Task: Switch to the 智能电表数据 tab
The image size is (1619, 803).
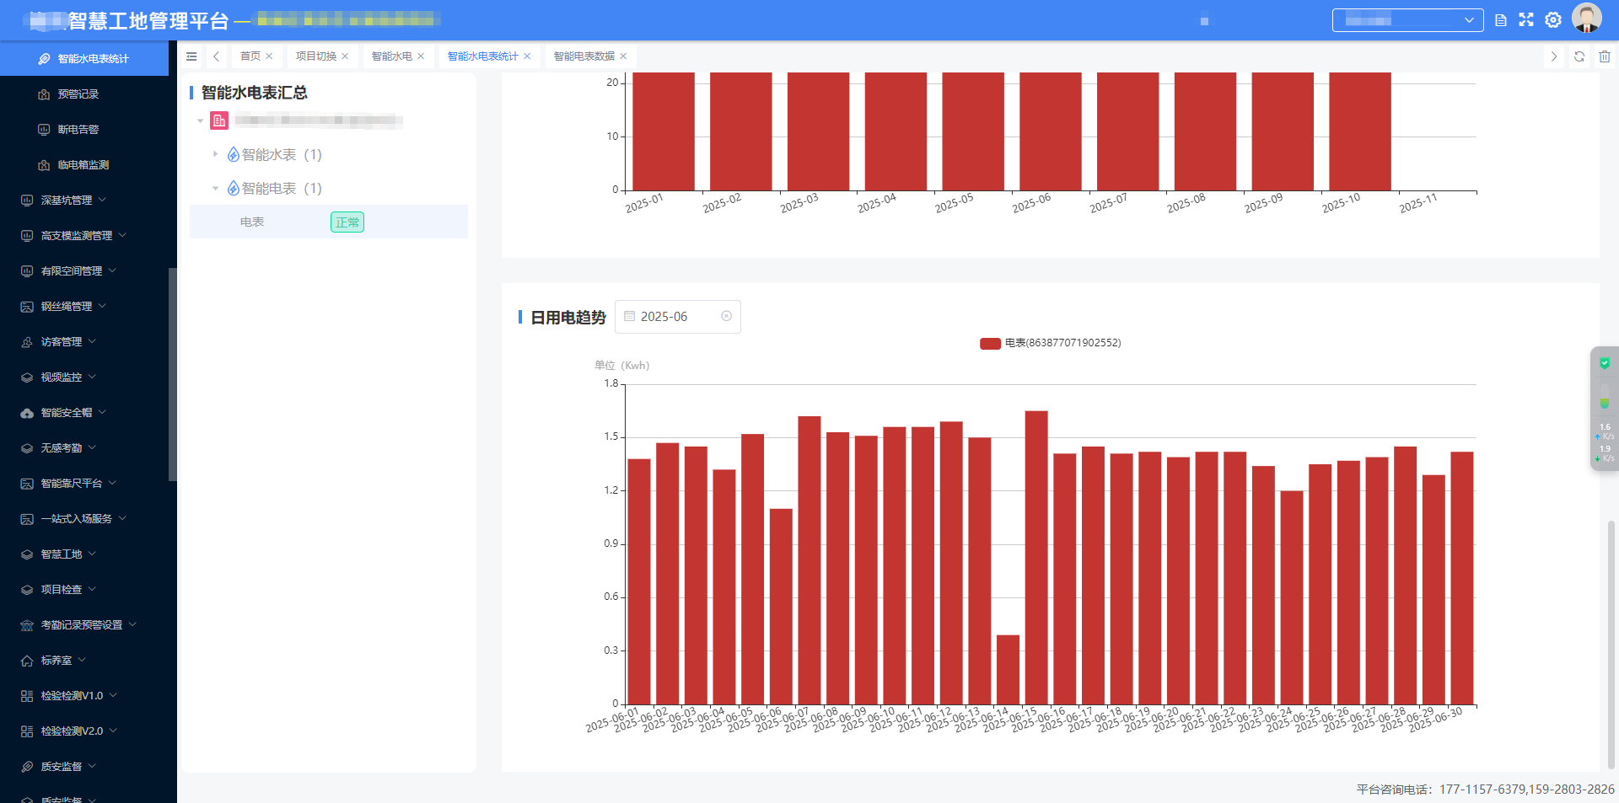Action: tap(584, 56)
